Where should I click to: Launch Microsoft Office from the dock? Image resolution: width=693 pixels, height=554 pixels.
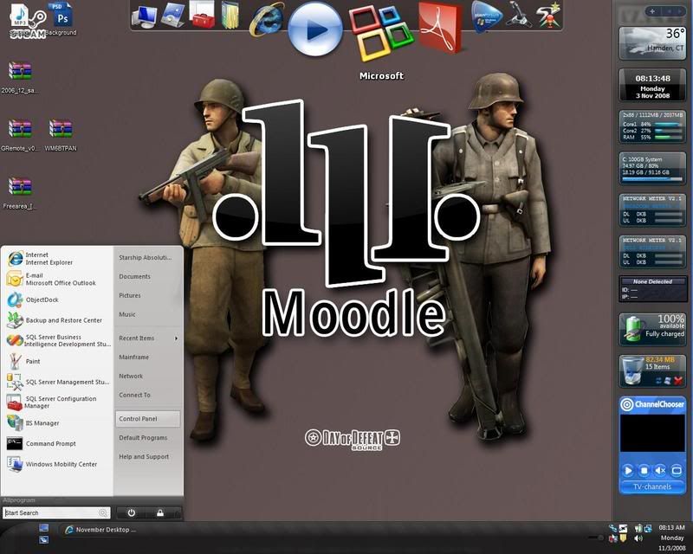[x=381, y=33]
